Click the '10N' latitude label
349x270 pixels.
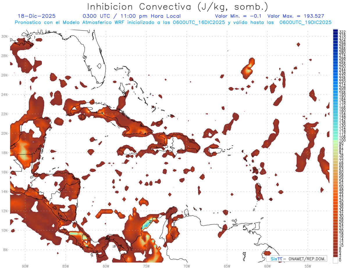point(5,230)
